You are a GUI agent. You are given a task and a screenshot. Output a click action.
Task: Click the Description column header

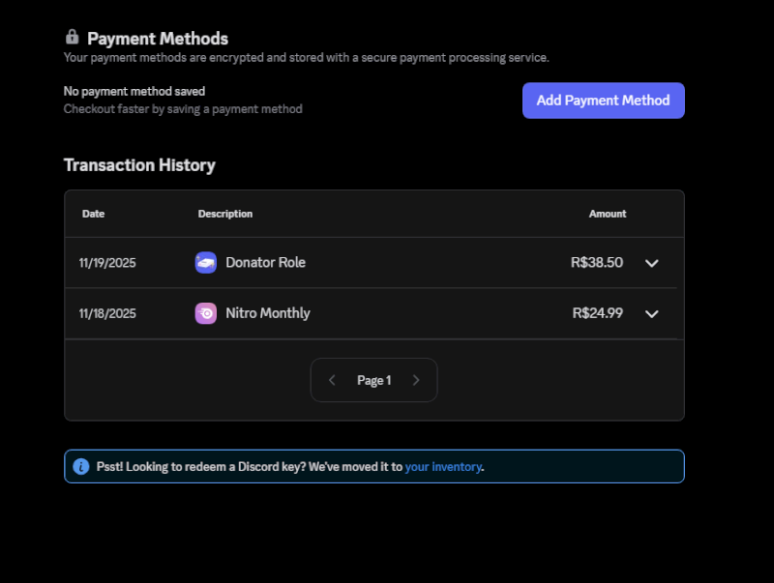tap(224, 214)
